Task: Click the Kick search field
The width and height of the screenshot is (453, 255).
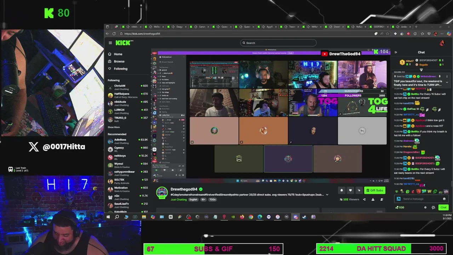Action: pos(279,43)
